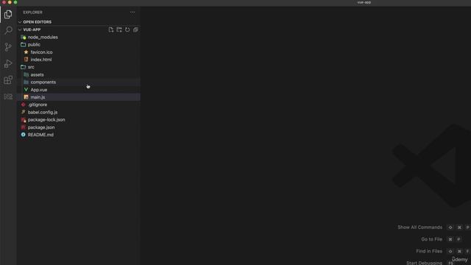Open the bottom activity bar icon below Extensions
471x265 pixels.
[x=8, y=96]
